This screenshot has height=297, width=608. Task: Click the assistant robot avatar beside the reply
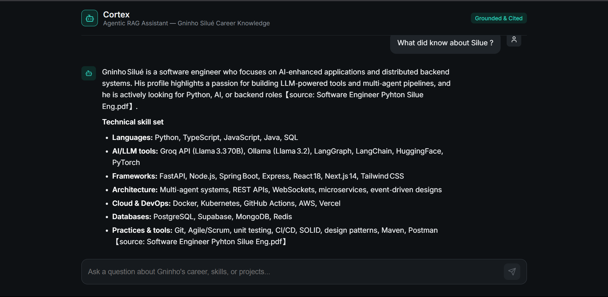click(x=89, y=73)
